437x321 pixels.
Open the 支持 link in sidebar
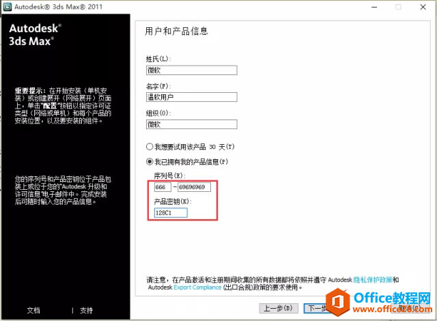click(86, 310)
